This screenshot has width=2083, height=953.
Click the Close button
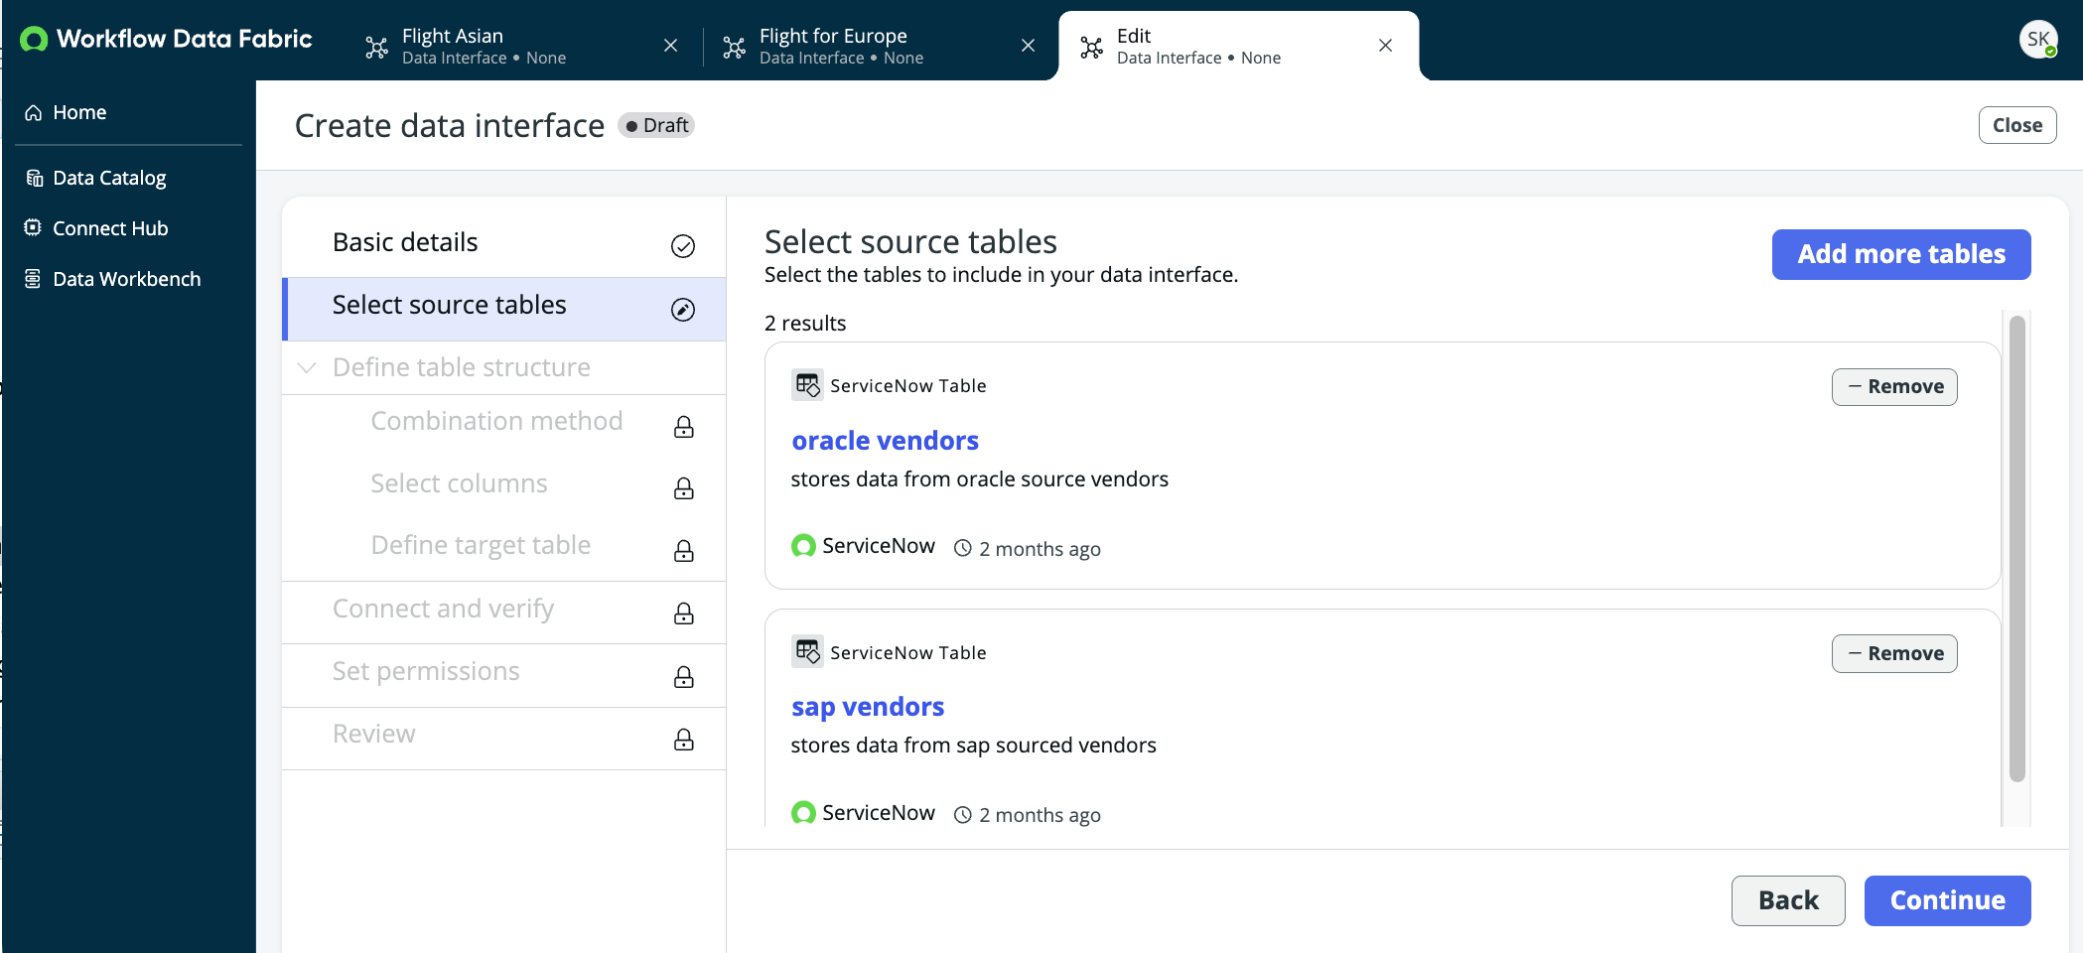tap(2017, 126)
